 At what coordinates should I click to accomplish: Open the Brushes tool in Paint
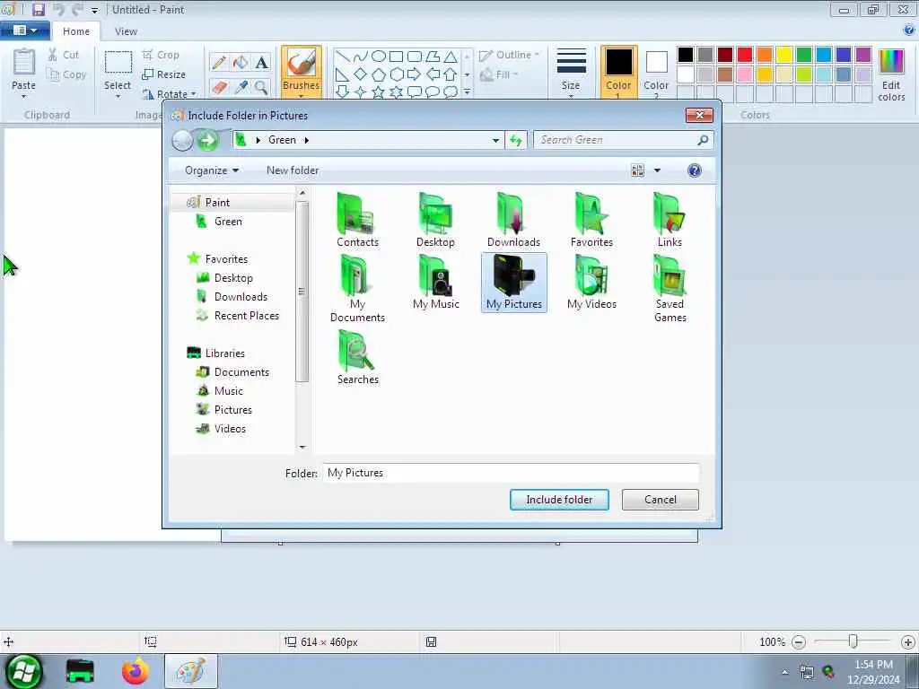point(302,70)
